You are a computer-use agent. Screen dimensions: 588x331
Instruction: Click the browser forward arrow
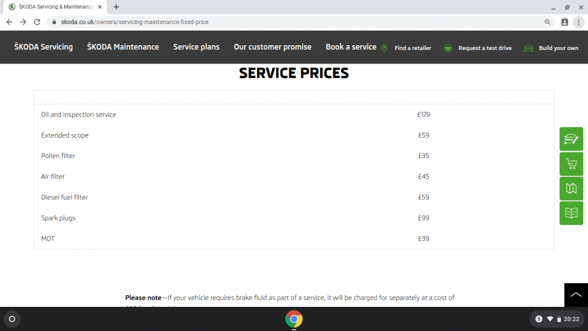tap(24, 22)
